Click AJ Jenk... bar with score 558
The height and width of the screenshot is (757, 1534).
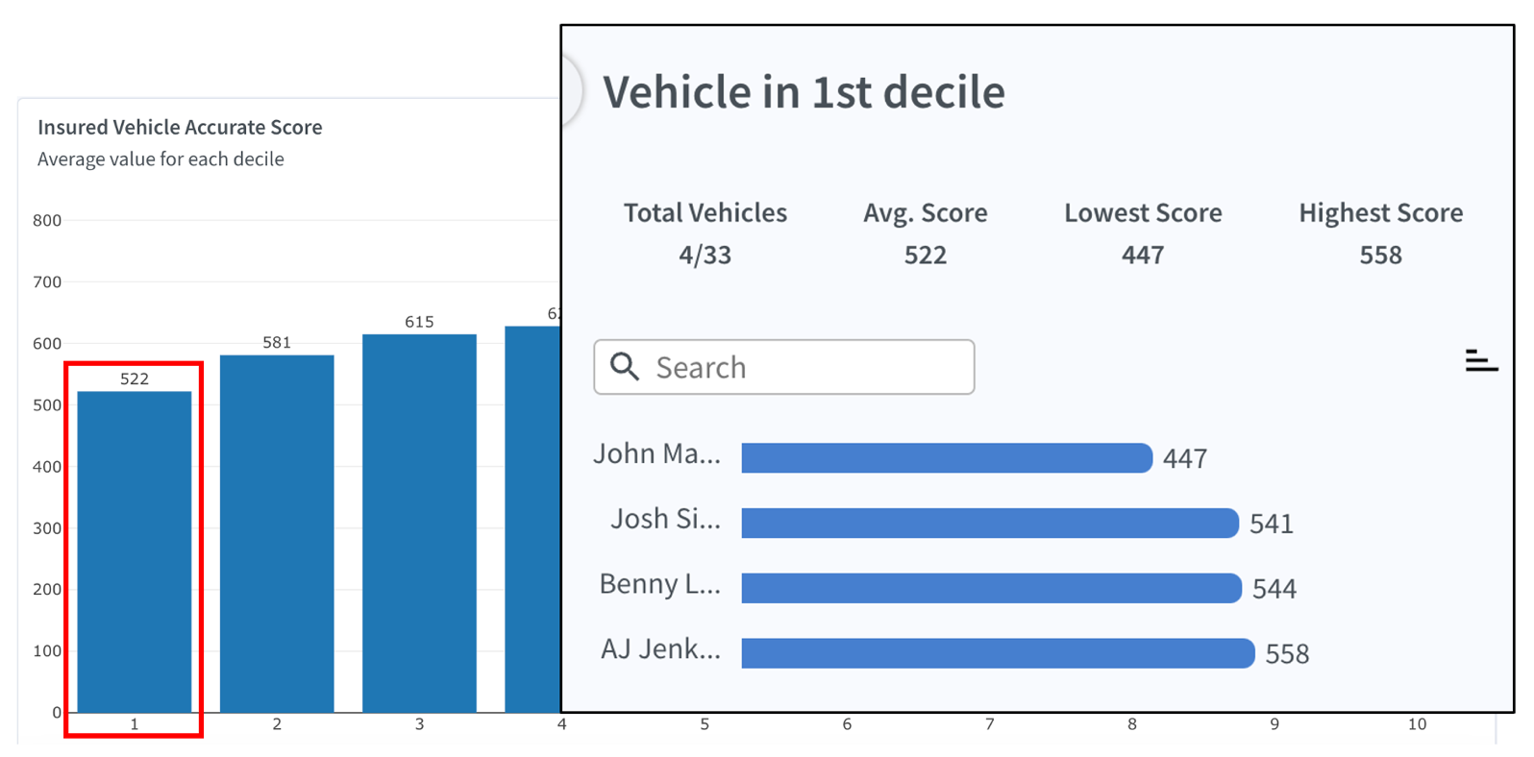tap(999, 653)
